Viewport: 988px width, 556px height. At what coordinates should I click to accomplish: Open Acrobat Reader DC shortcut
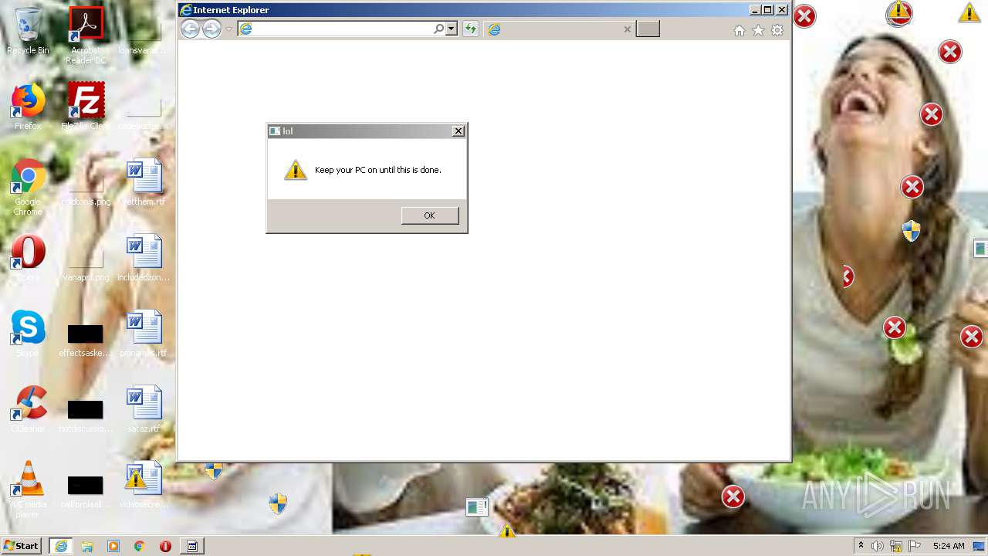[x=86, y=36]
